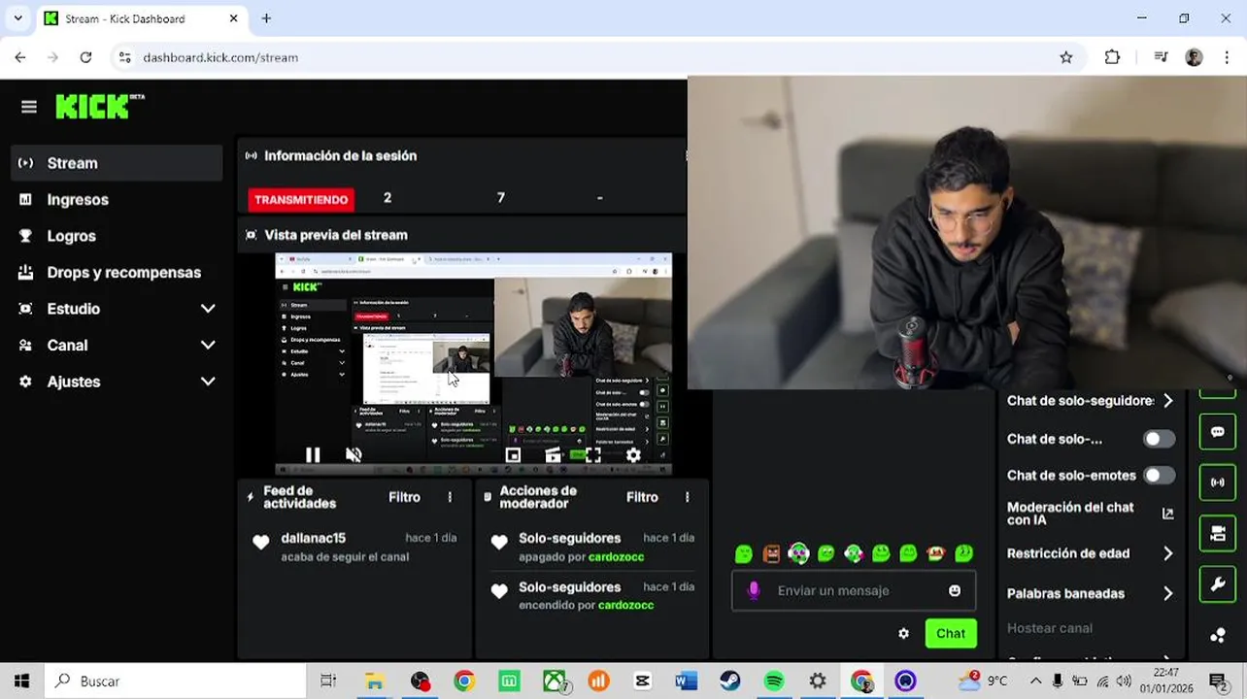1247x699 pixels.
Task: Open the Stream page in the sidebar
Action: 117,163
